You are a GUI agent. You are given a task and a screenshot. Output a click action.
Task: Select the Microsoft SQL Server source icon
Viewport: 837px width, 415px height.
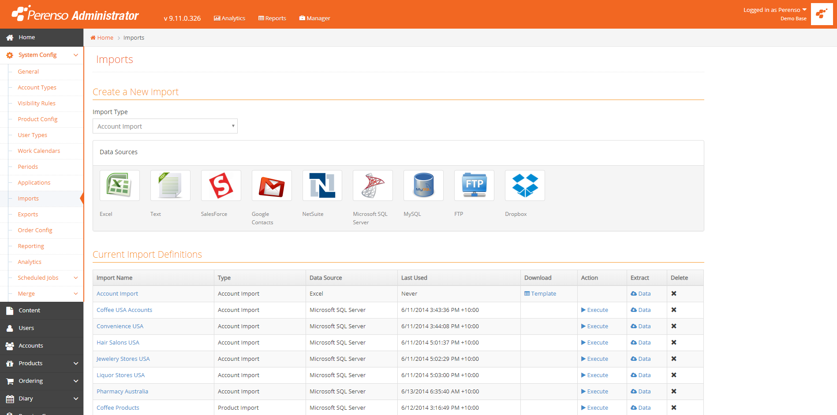point(373,185)
